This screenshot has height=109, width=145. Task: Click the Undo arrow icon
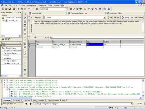point(29,9)
